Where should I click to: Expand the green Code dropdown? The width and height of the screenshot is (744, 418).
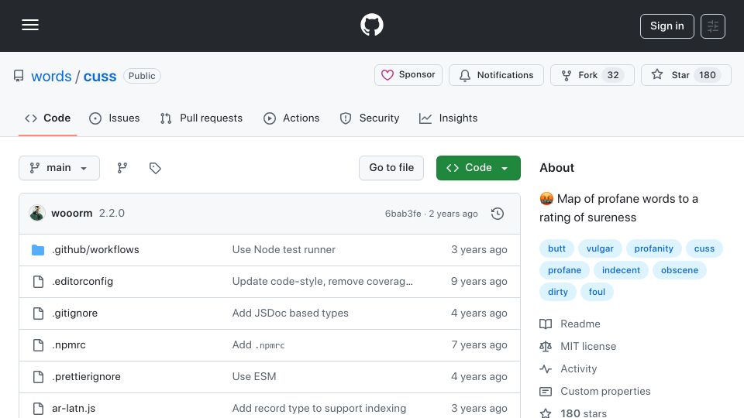[478, 168]
